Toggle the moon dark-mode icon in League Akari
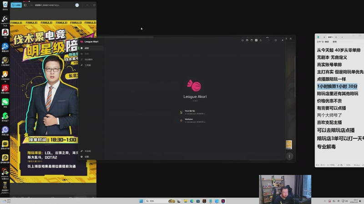The image size is (364, 204). tap(261, 40)
